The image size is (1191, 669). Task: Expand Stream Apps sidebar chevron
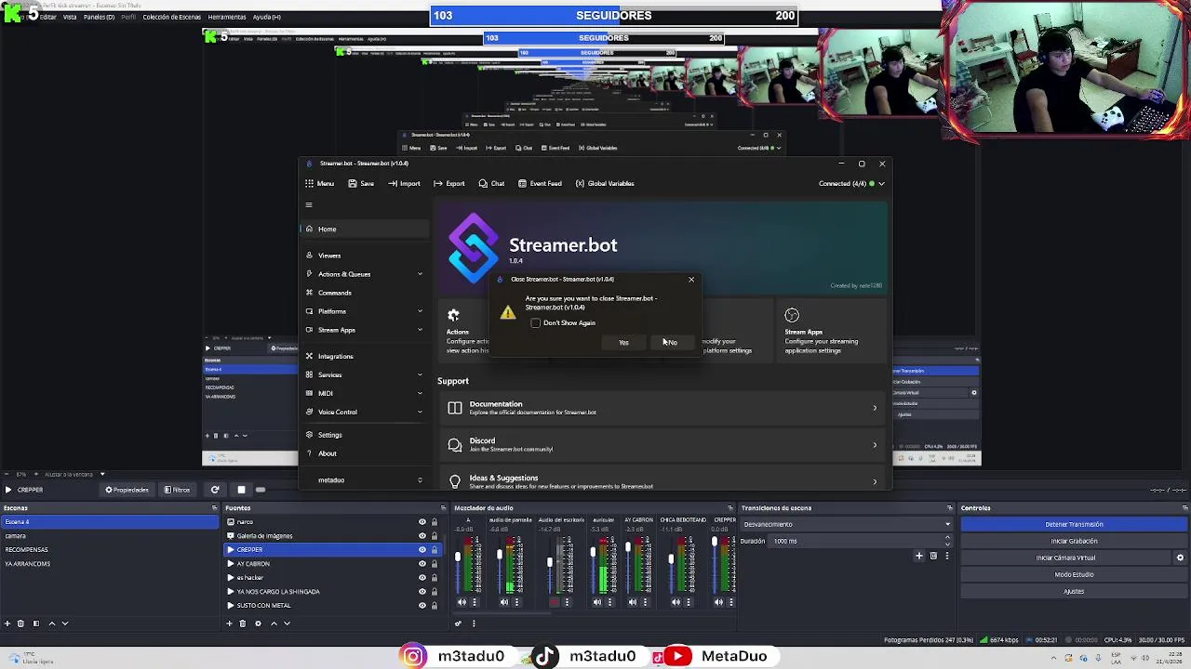pos(420,330)
